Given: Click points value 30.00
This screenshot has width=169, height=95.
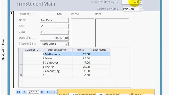Looking at the screenshot, I should click(x=81, y=71).
